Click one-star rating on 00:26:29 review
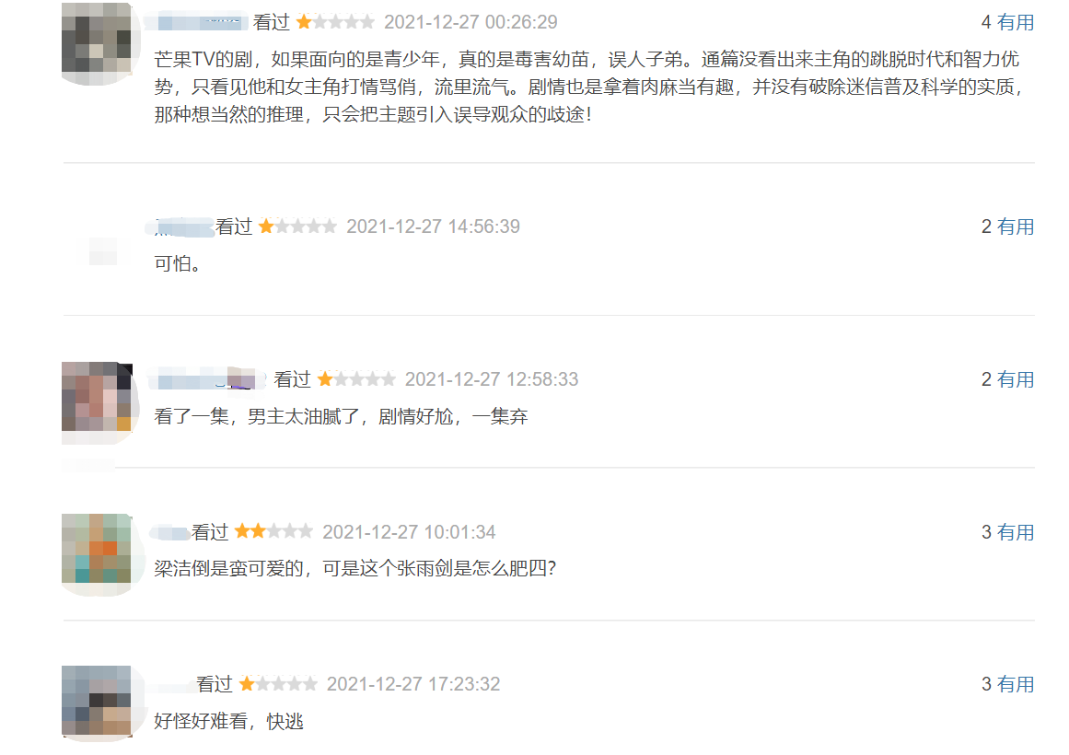 [335, 22]
